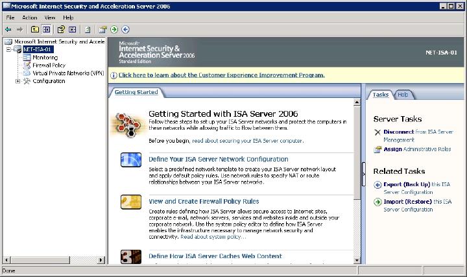Click Import (Restore) this ISA Server Configuration
This screenshot has height=277, width=467.
click(418, 206)
